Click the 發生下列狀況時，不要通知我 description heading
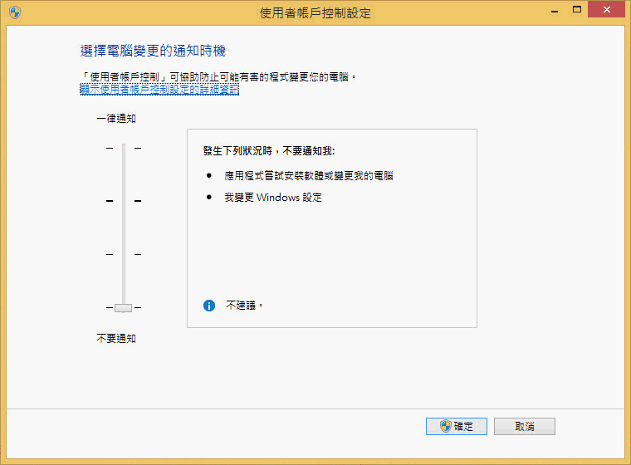 [x=269, y=151]
